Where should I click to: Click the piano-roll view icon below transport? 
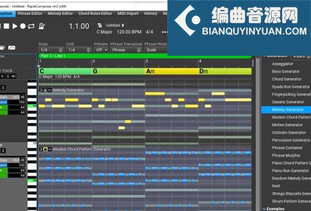12,48
